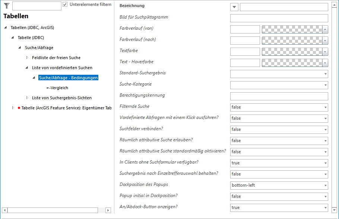Click inside the tree filter search box
339x219 pixels.
[36, 6]
